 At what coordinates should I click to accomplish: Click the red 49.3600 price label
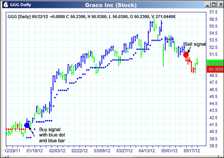coord(215,69)
